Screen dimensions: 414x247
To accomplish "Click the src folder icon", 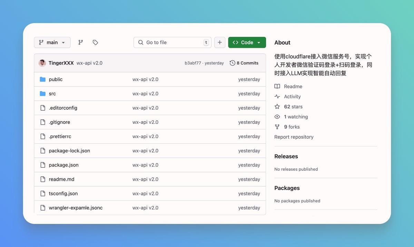I will pos(43,93).
